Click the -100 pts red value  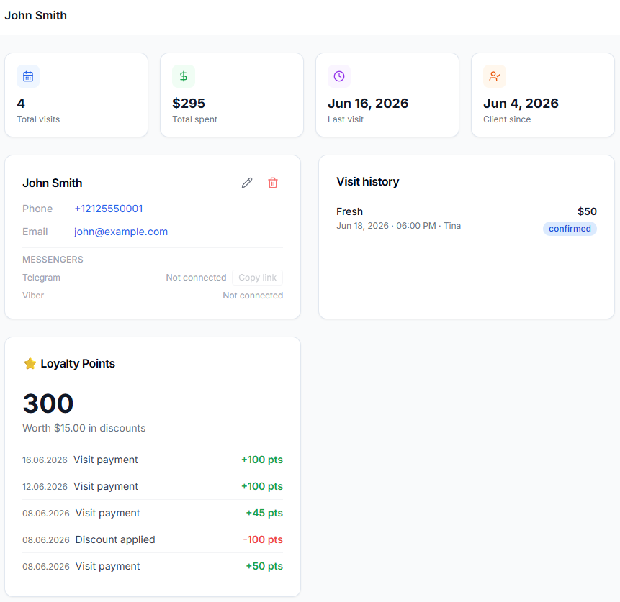pos(263,539)
